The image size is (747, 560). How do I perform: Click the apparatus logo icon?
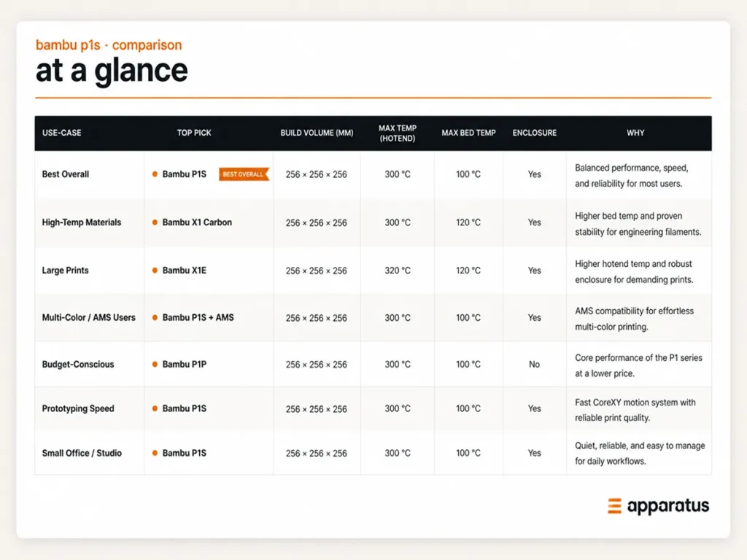(614, 506)
